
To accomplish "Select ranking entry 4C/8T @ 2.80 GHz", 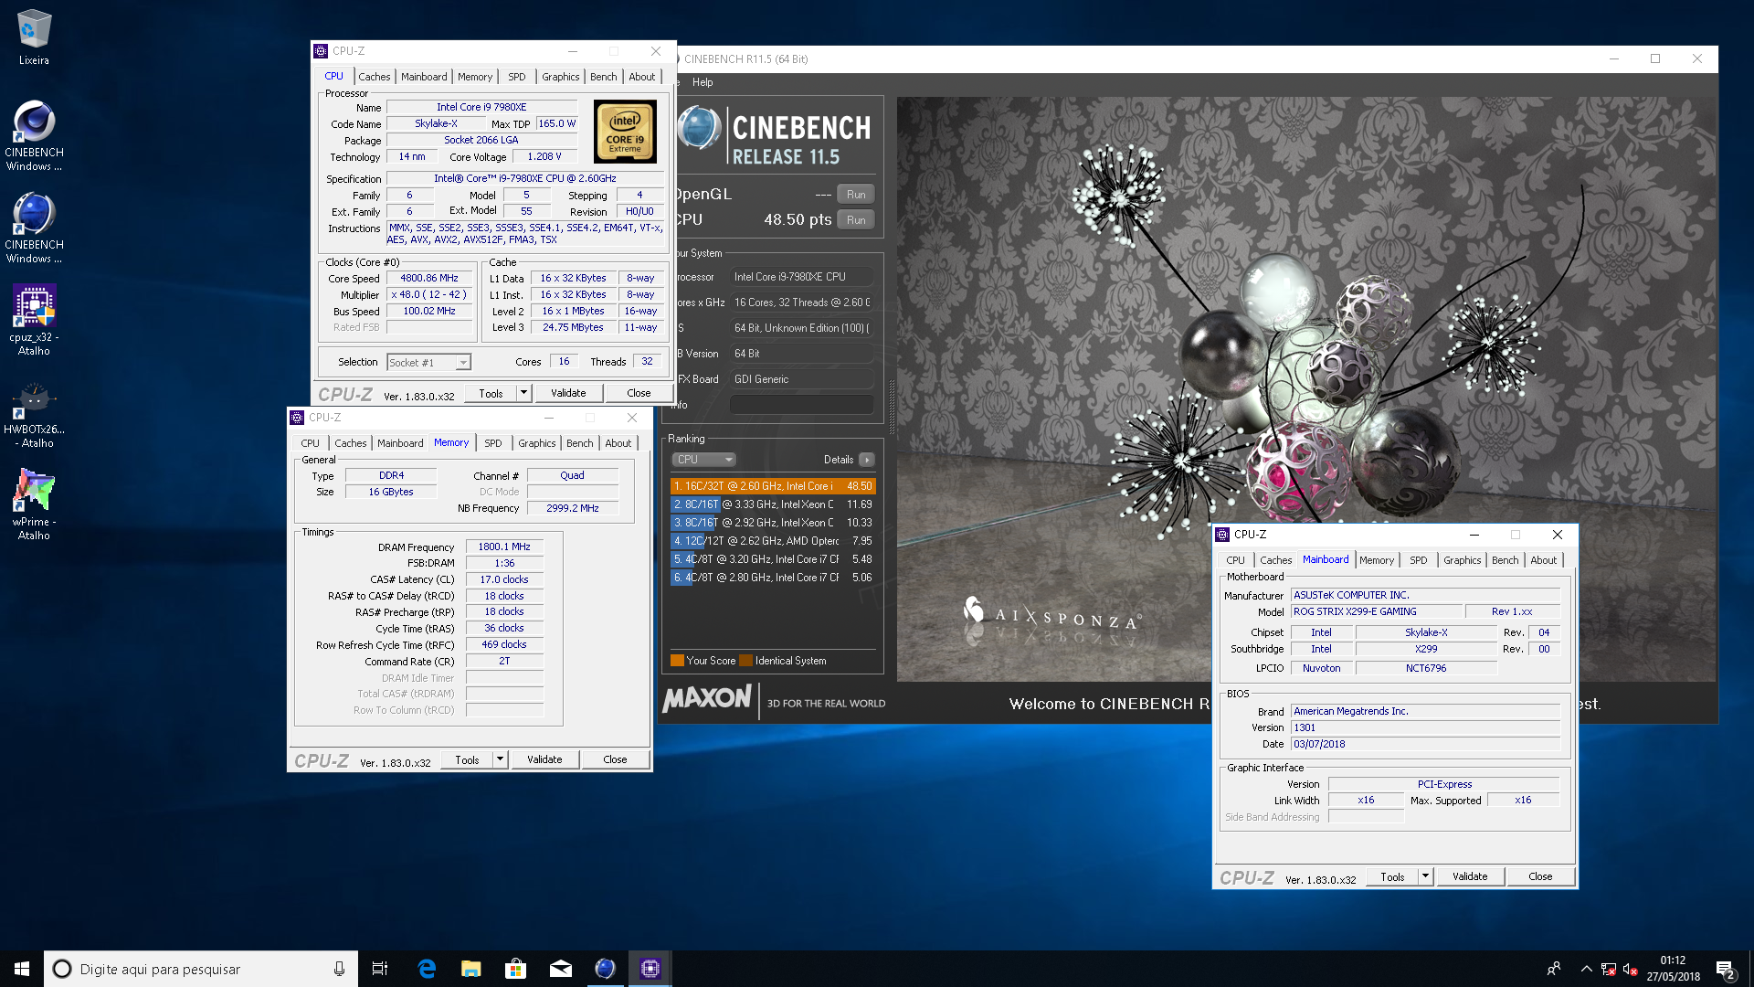I will (773, 578).
